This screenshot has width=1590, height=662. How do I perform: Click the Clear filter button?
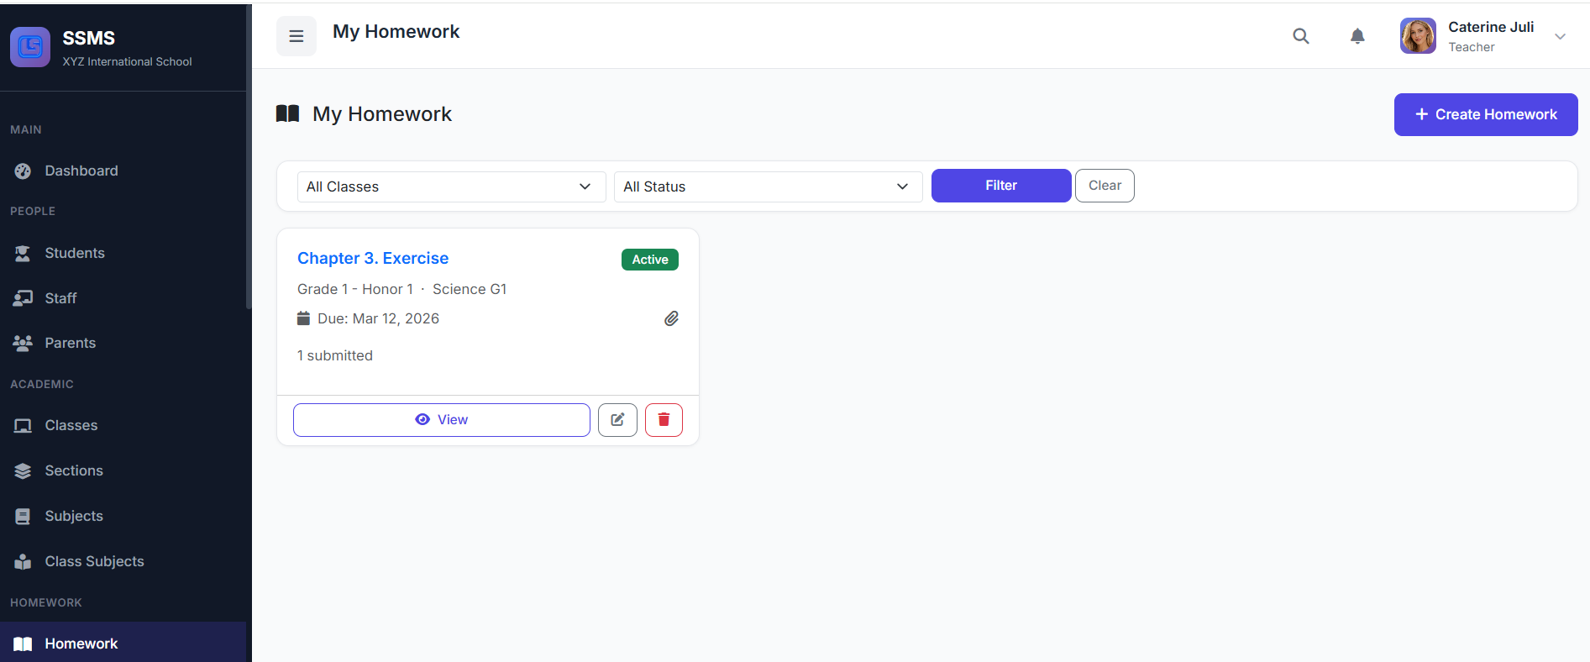tap(1105, 186)
